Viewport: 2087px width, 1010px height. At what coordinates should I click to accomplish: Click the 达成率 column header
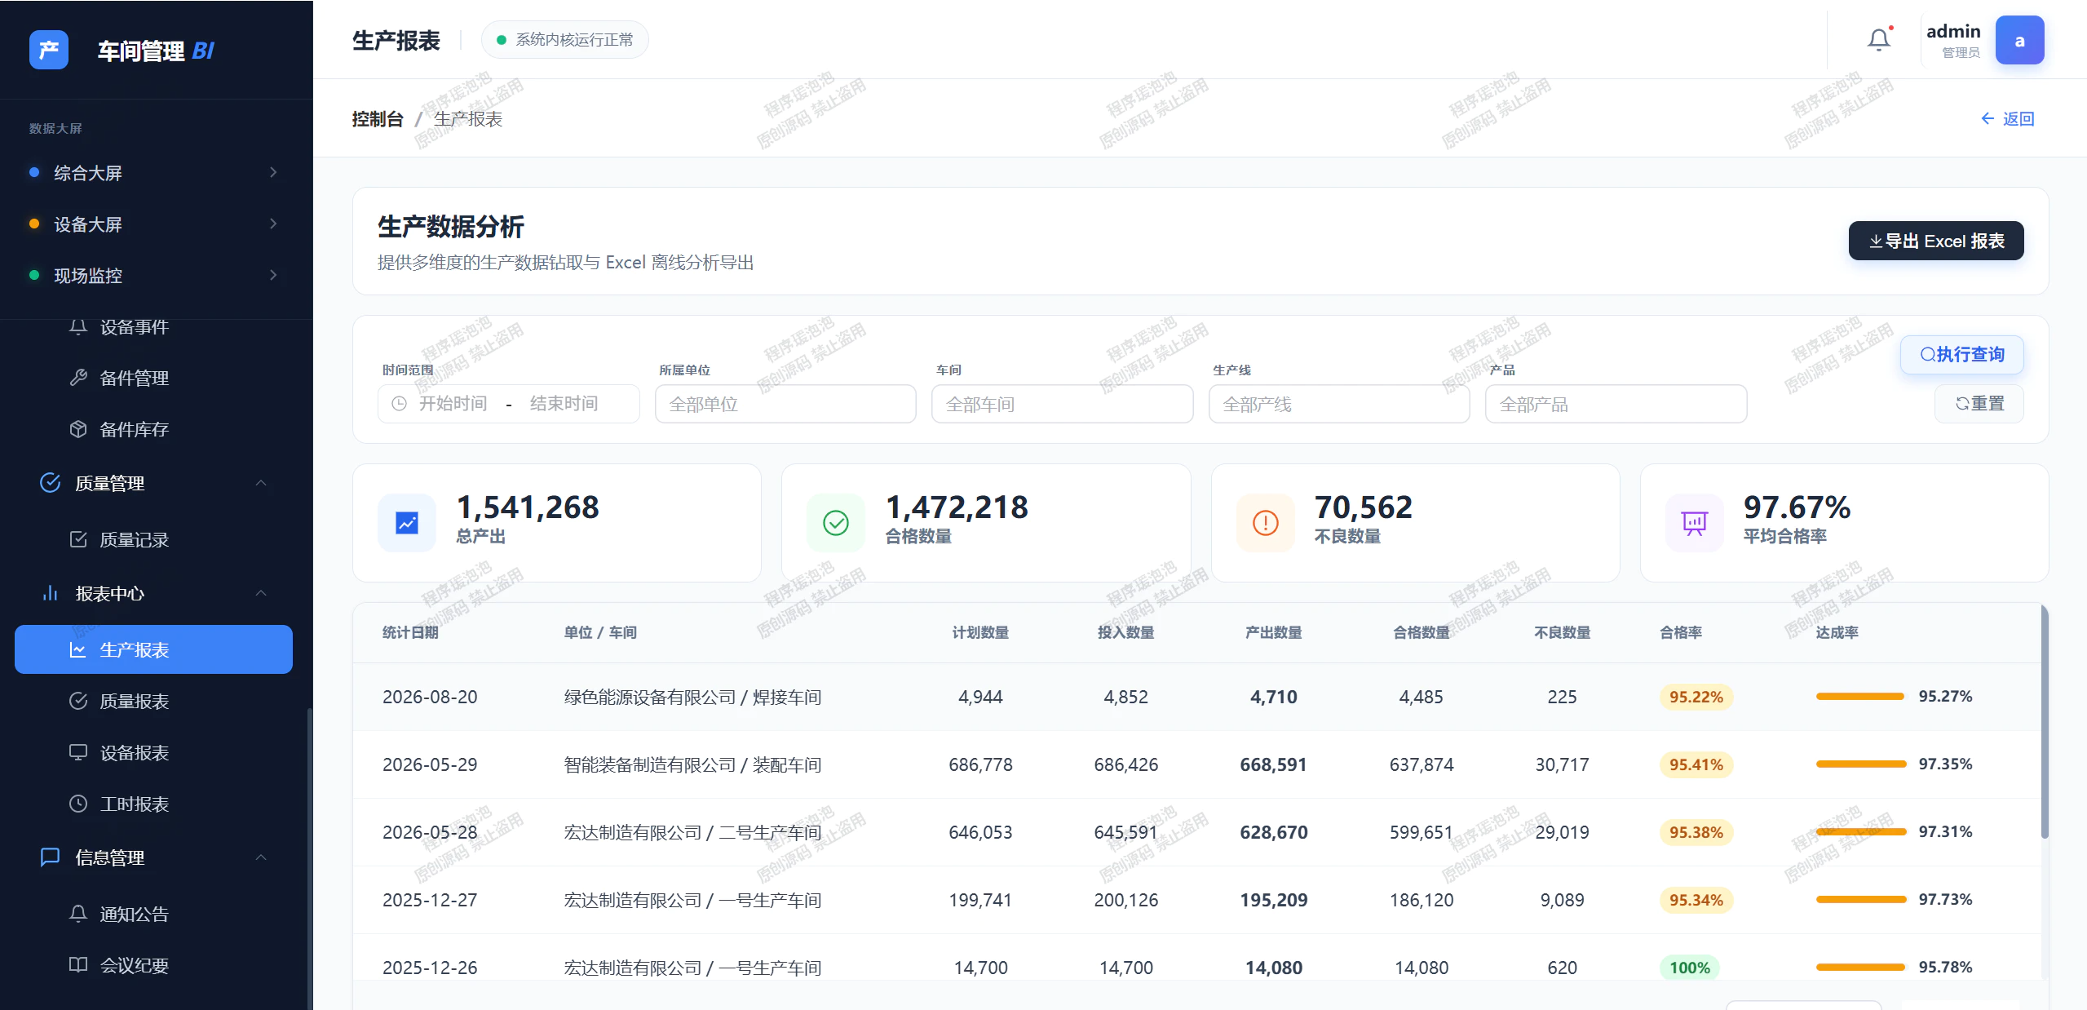click(x=1837, y=632)
